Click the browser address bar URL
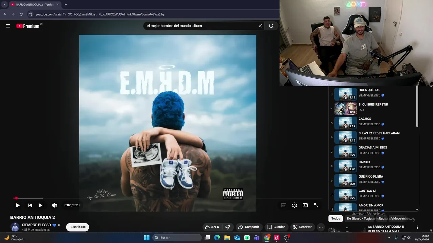 (x=99, y=14)
